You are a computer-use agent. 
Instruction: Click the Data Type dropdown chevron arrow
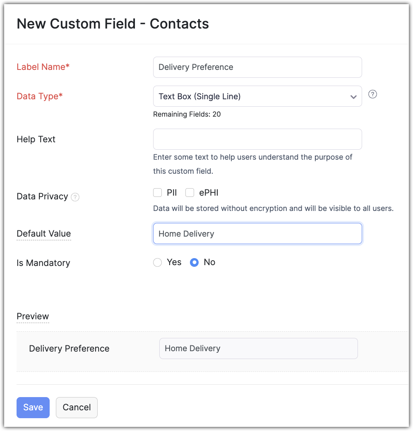pos(353,97)
